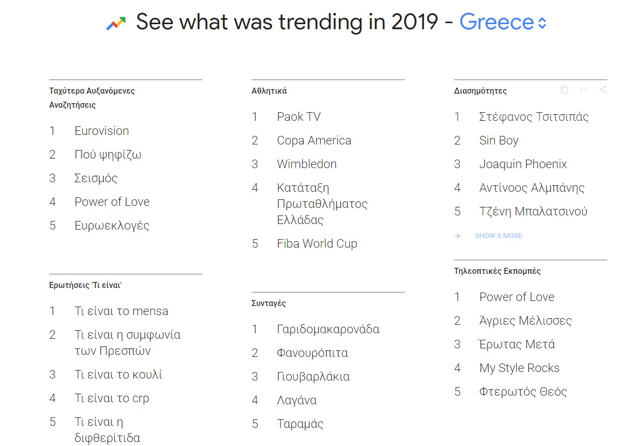Image resolution: width=640 pixels, height=446 pixels.
Task: Click the Google Trends arrow logo
Action: click(x=116, y=23)
